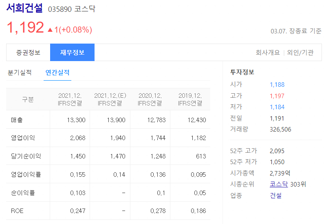326x224 pixels.
Task: Select the 재무정보 tab
Action: click(x=73, y=53)
